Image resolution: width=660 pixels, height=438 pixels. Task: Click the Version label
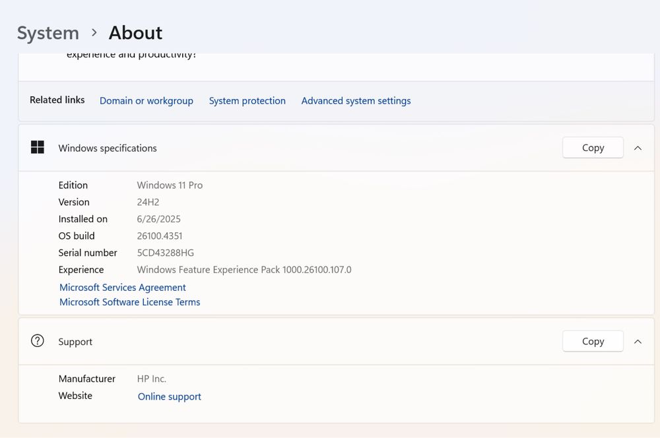(x=74, y=202)
